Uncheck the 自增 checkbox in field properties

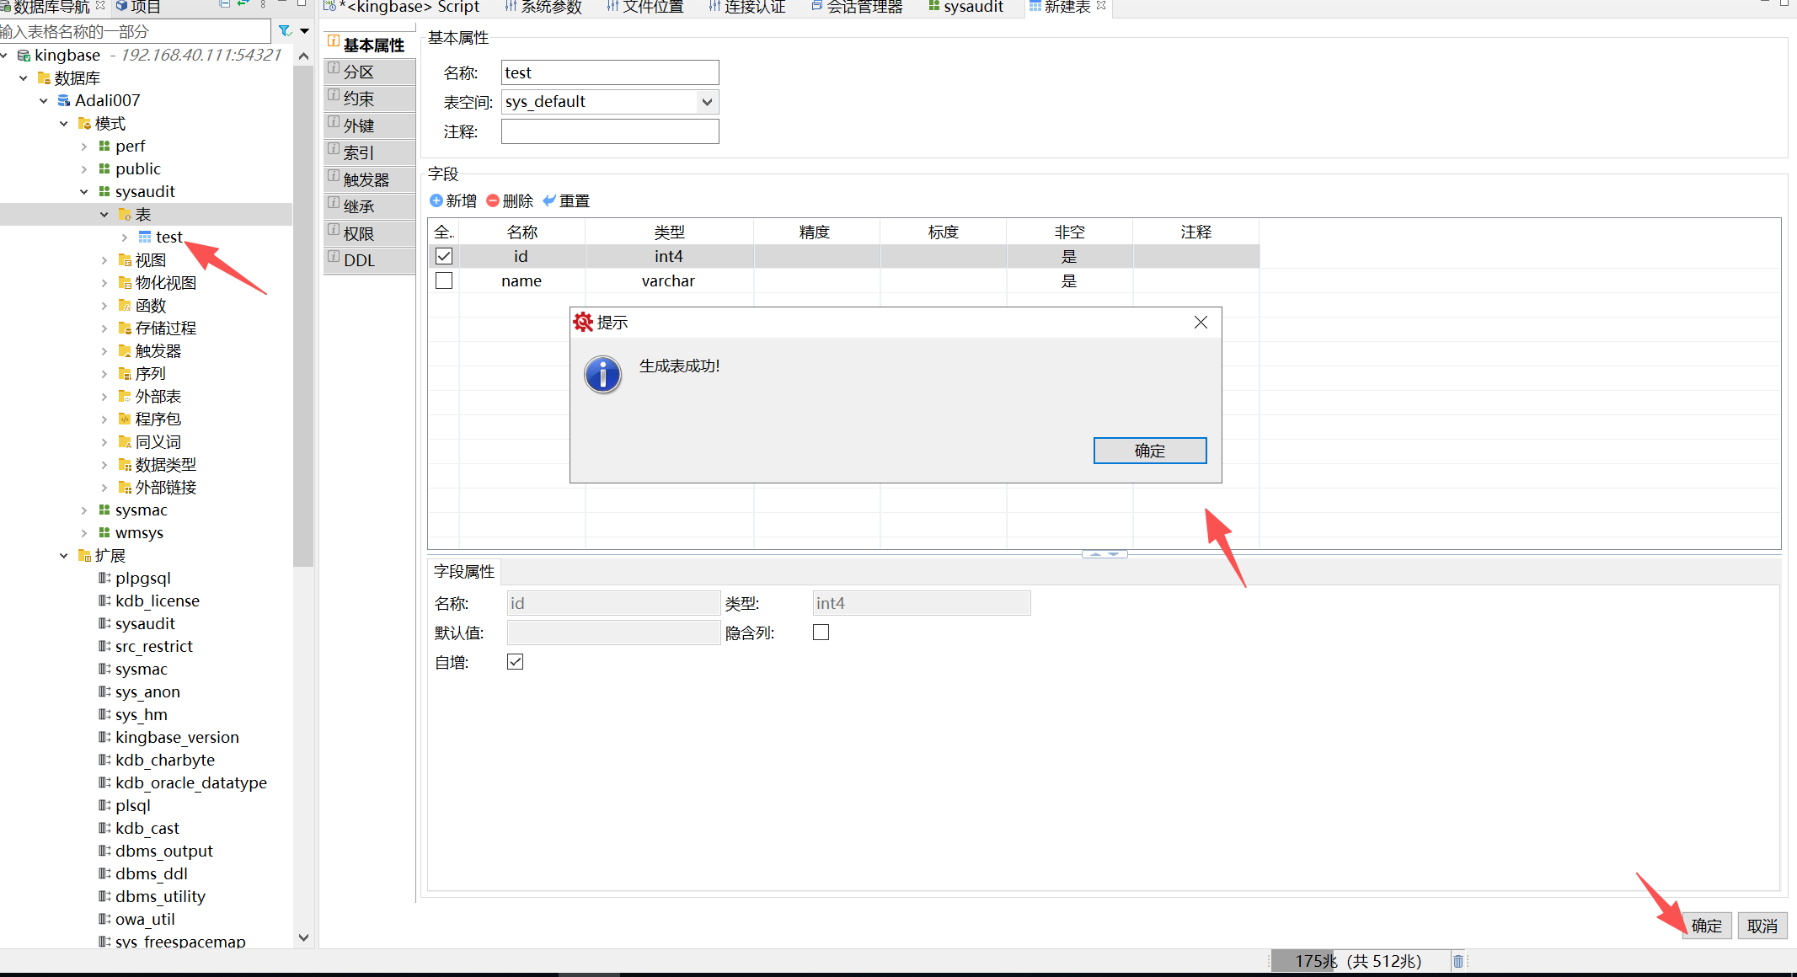pos(515,662)
